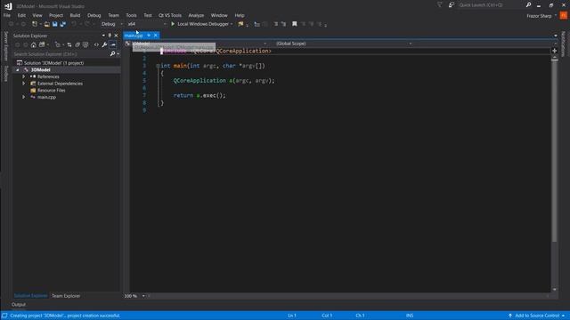This screenshot has width=570, height=320.
Task: Click the New Project toolbar icon
Action: coord(35,24)
